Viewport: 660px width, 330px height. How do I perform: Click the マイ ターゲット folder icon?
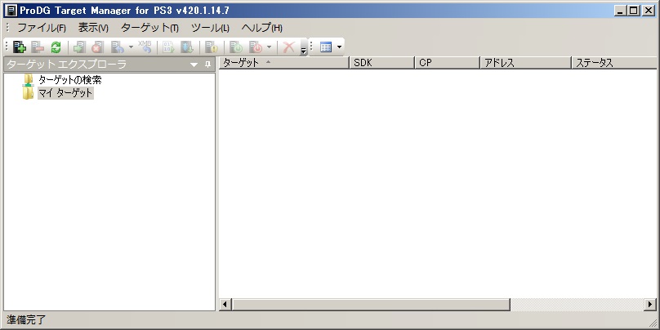point(29,93)
